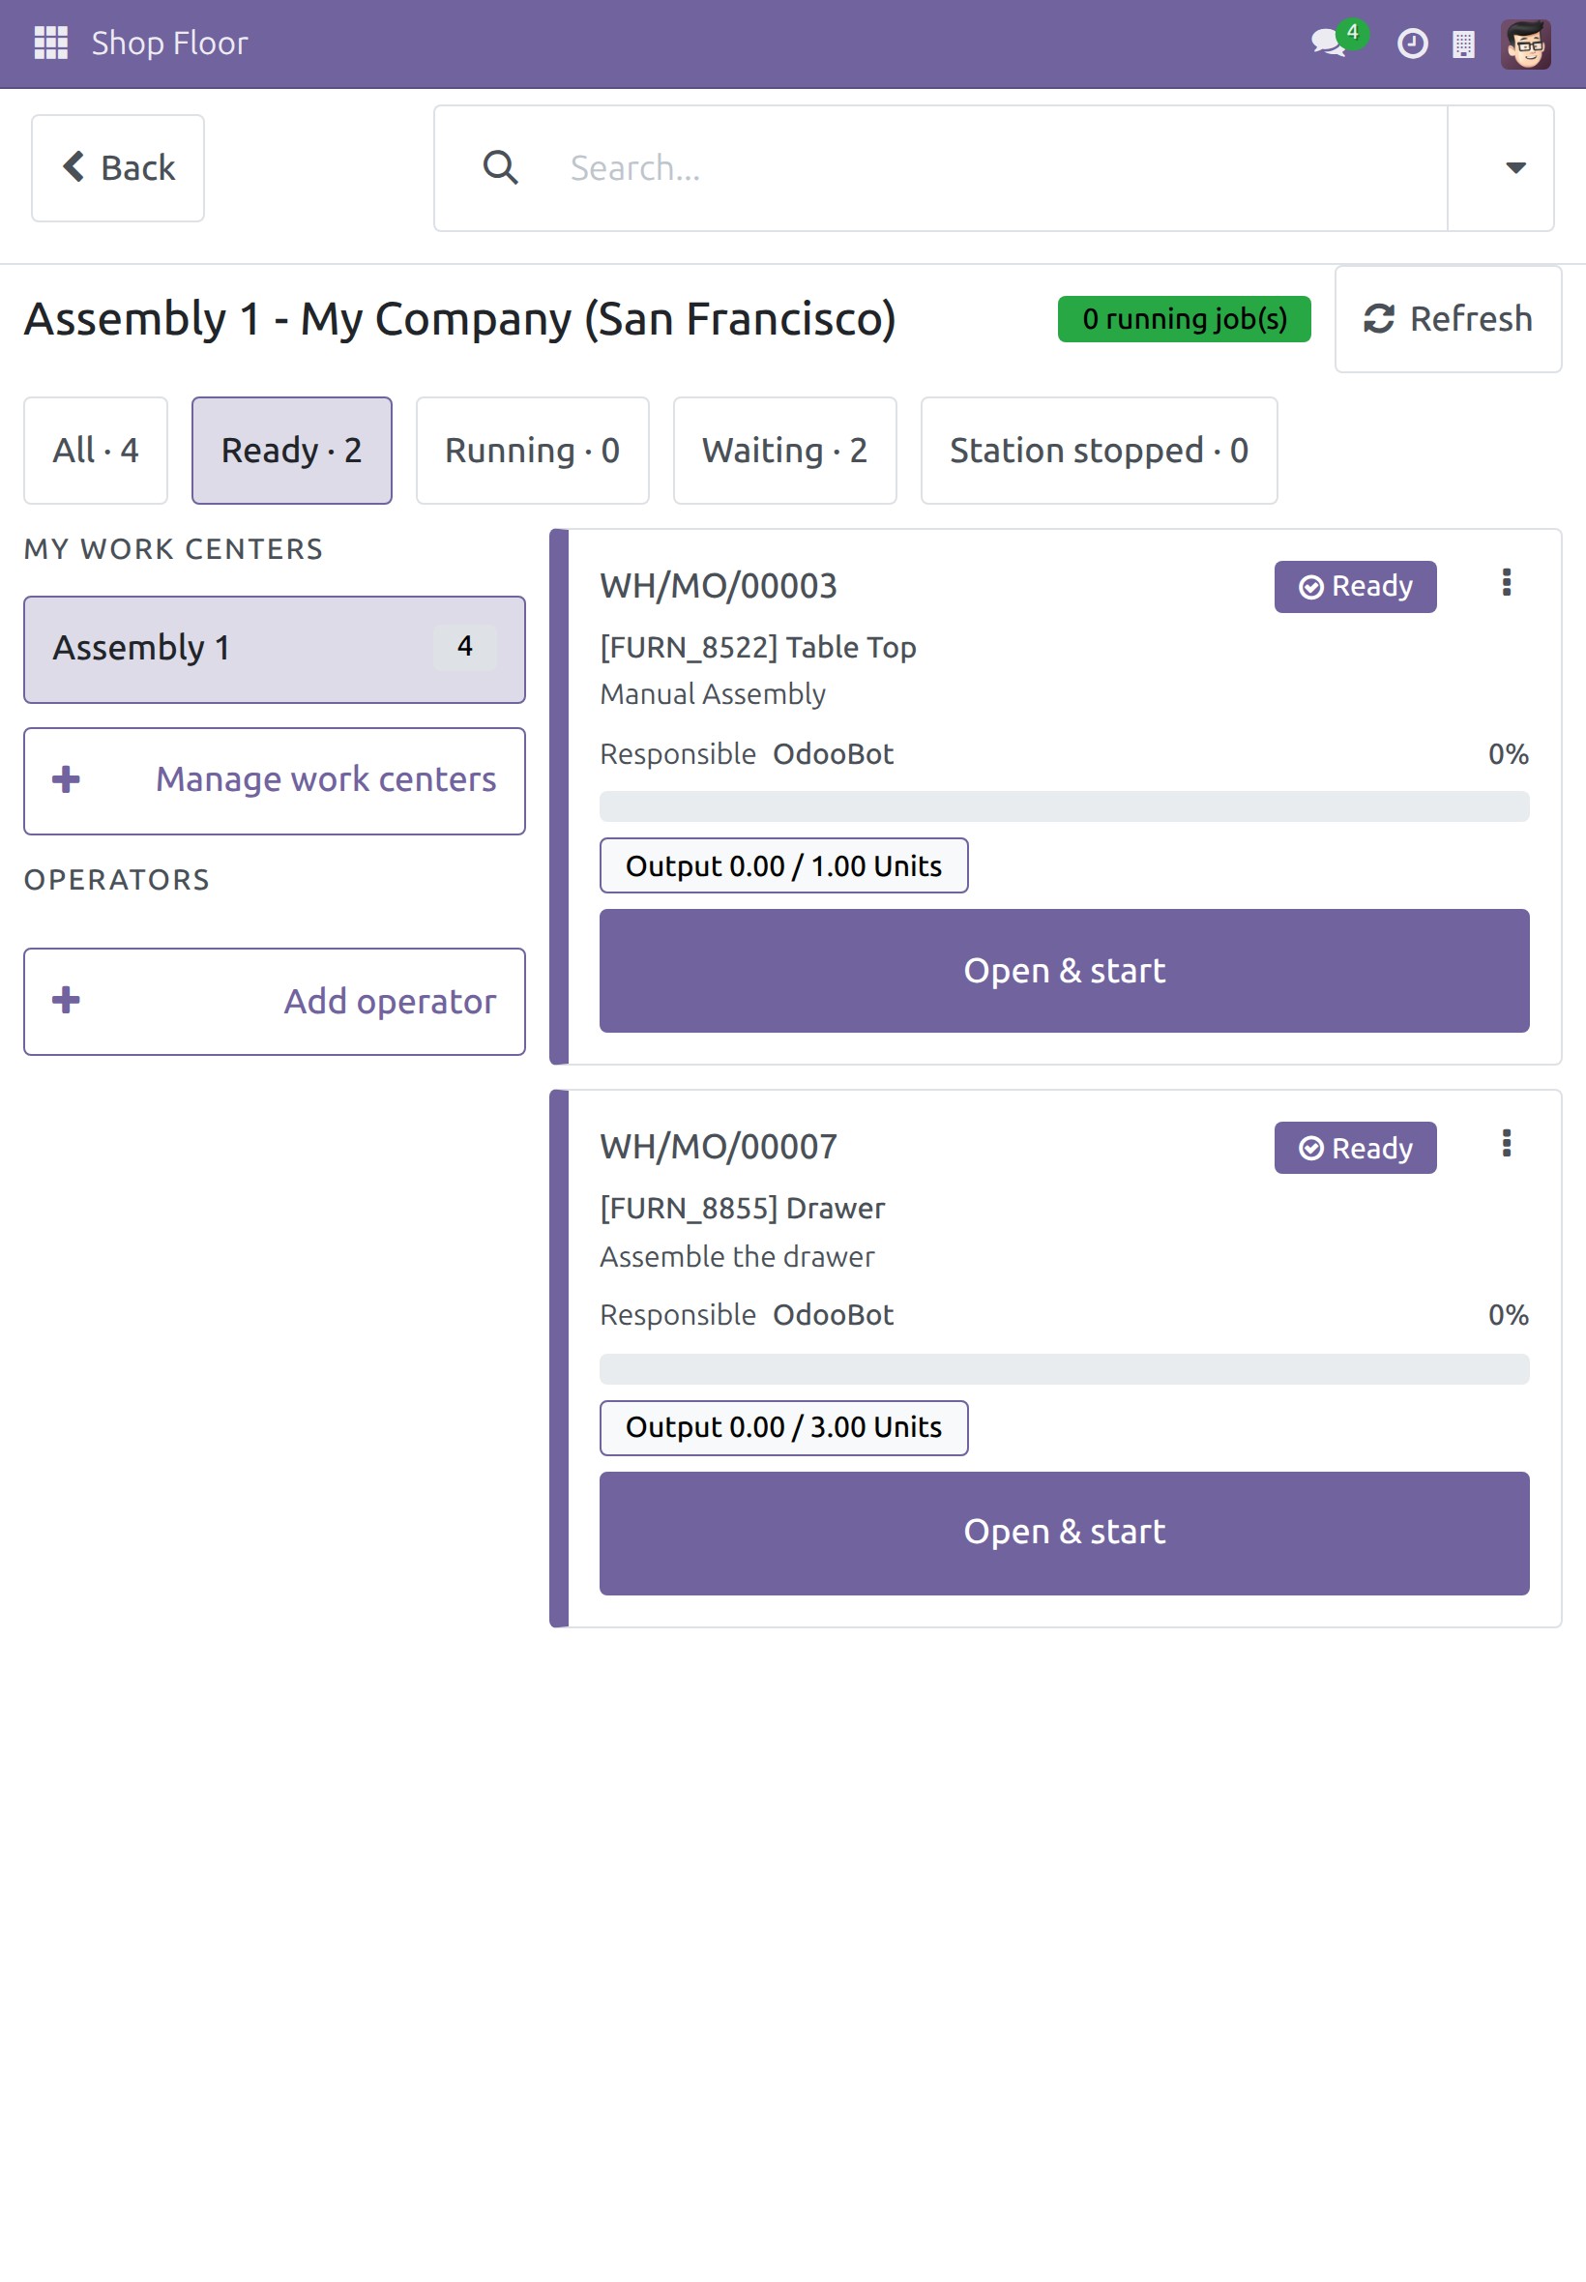Open the kebab menu on WH/MO/00003
The width and height of the screenshot is (1586, 2282).
pos(1507,582)
